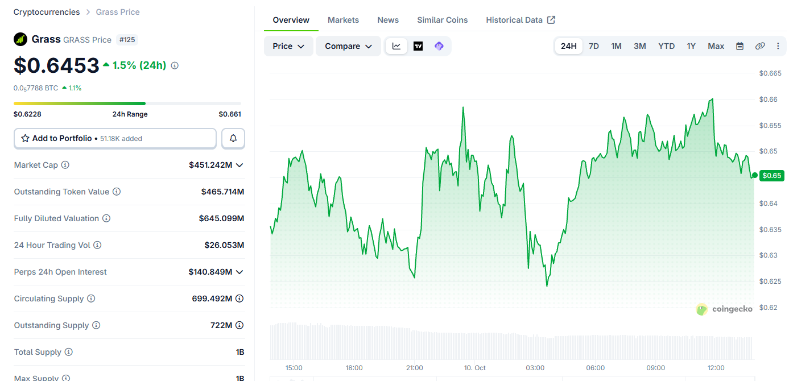
Task: Open the chart more options menu
Action: pos(778,46)
